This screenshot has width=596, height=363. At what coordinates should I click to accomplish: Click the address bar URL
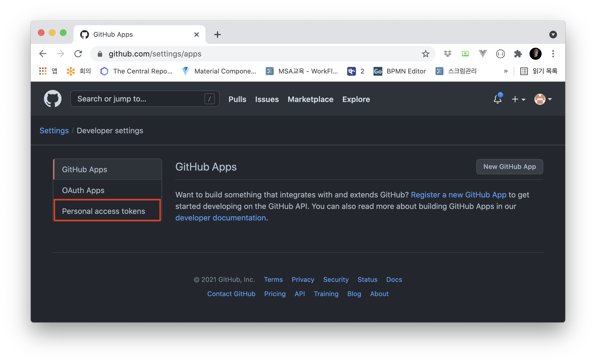tap(155, 54)
